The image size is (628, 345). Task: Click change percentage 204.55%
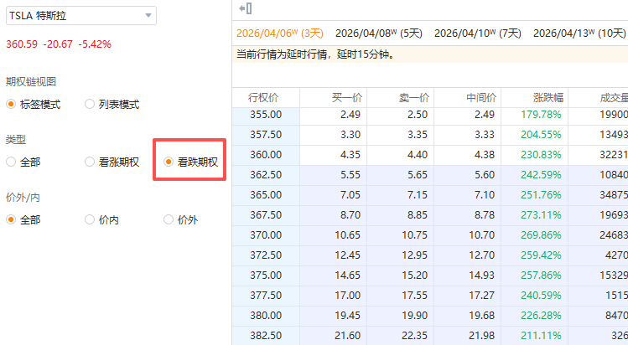[x=541, y=135]
